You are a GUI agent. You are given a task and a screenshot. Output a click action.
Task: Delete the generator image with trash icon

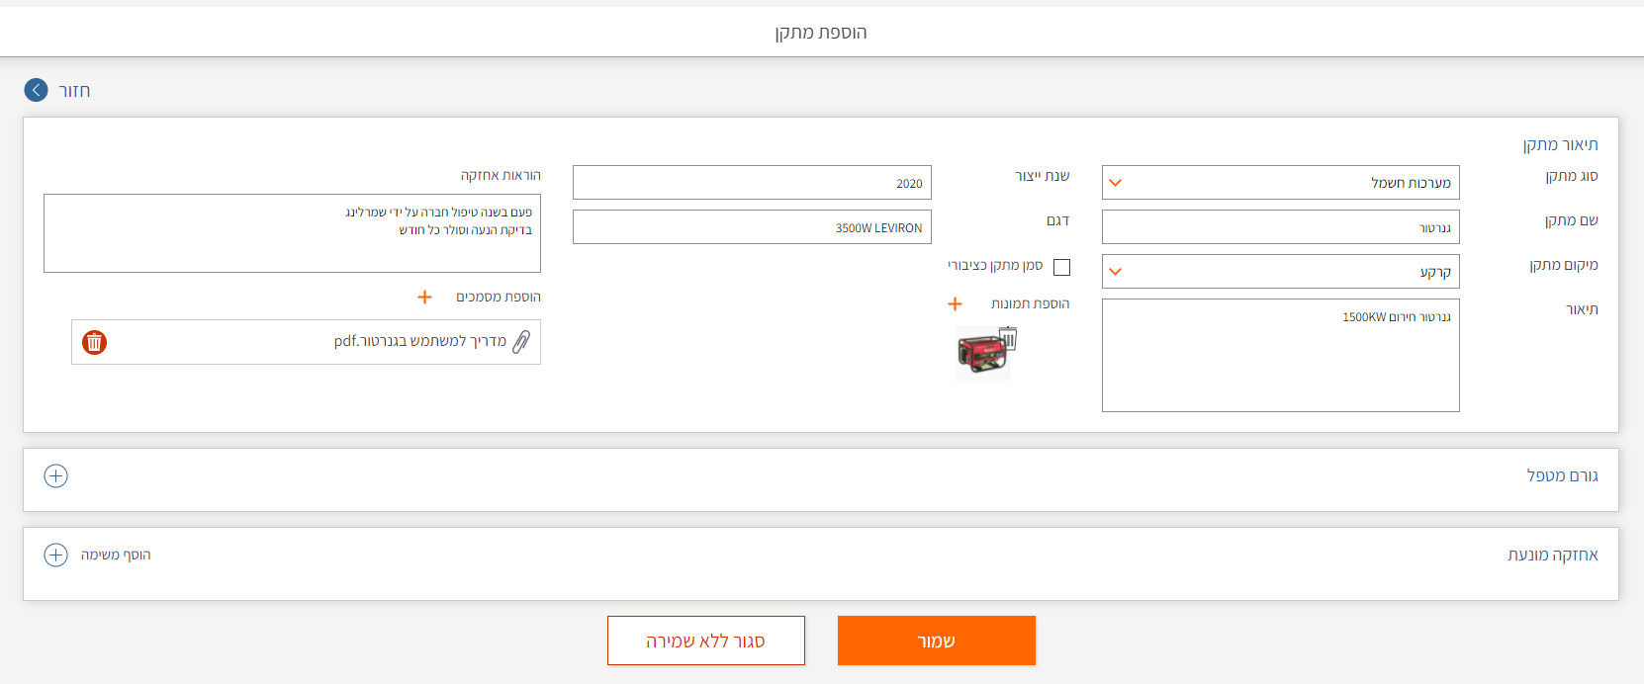pos(1008,339)
